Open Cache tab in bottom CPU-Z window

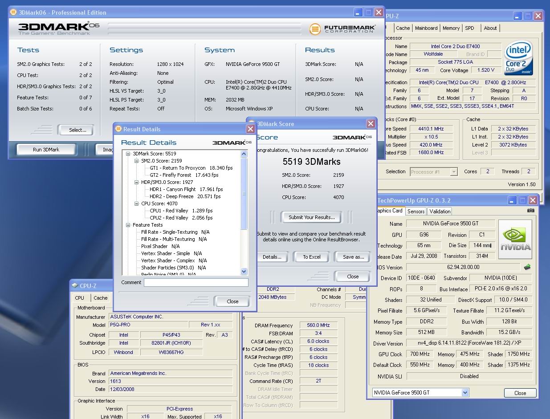point(100,298)
